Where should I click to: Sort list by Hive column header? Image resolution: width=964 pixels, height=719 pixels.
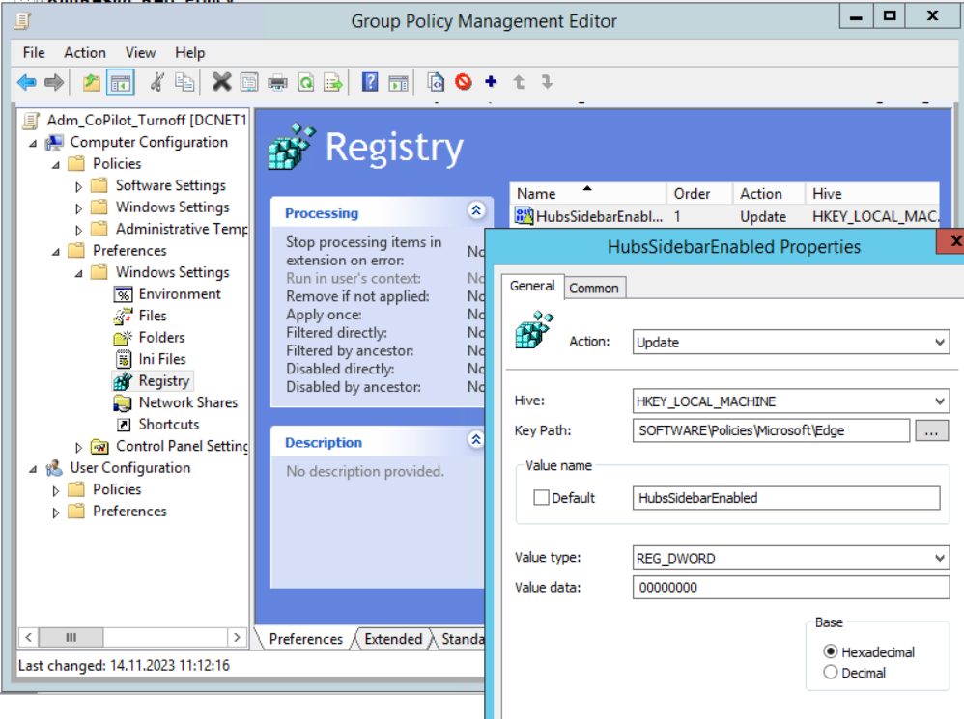(872, 194)
